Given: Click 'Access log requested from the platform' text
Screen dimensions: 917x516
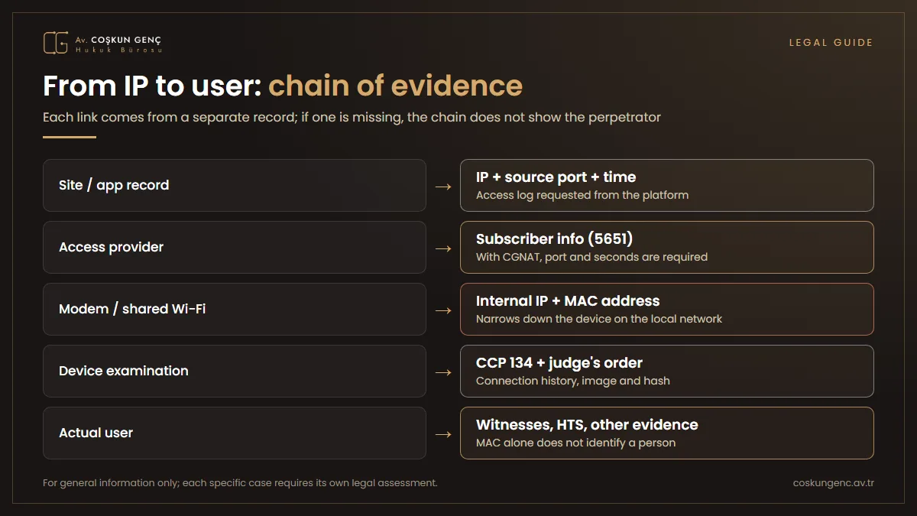Looking at the screenshot, I should coord(582,195).
